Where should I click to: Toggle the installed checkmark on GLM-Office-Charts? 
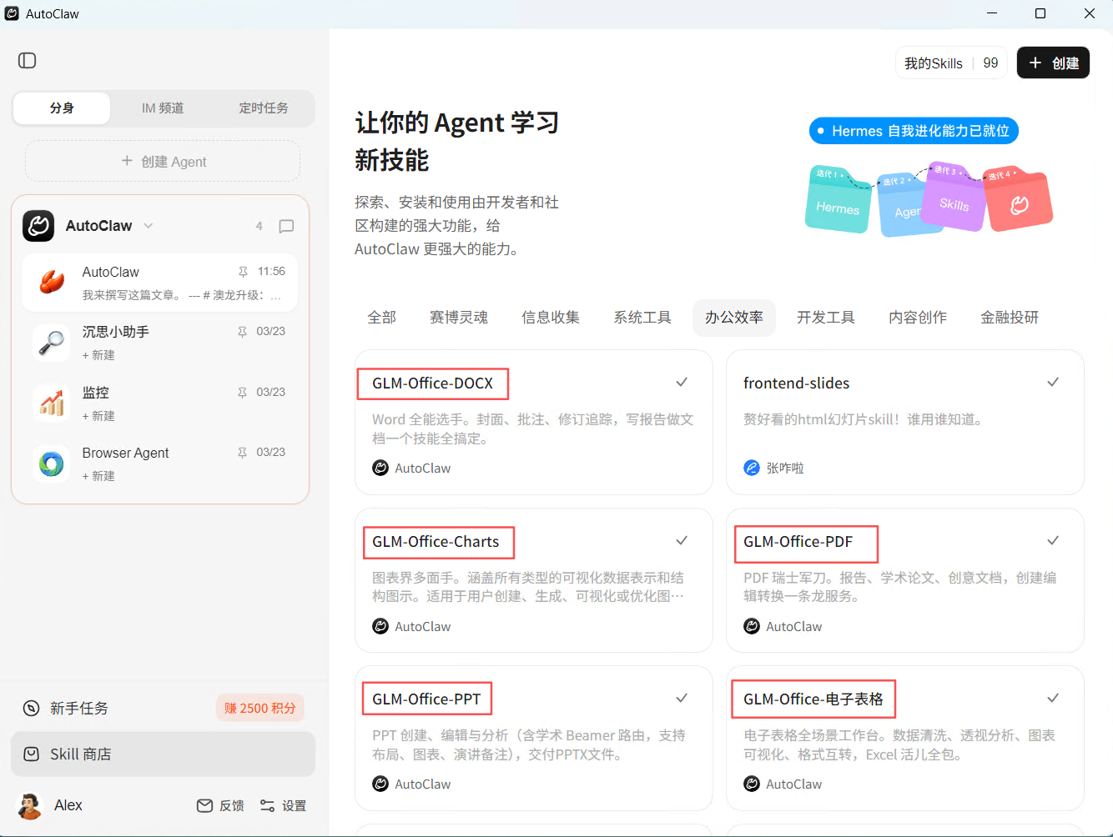[682, 540]
